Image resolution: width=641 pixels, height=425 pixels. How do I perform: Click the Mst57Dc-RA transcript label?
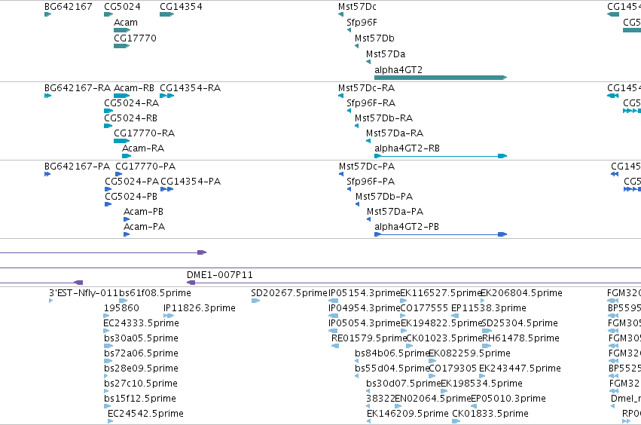tap(366, 88)
